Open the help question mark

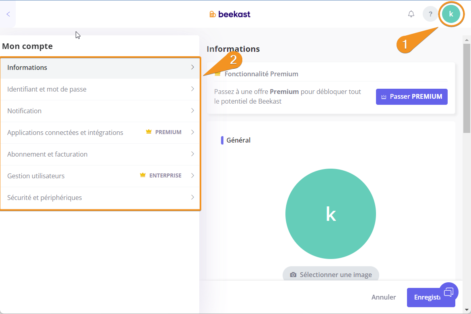[430, 14]
